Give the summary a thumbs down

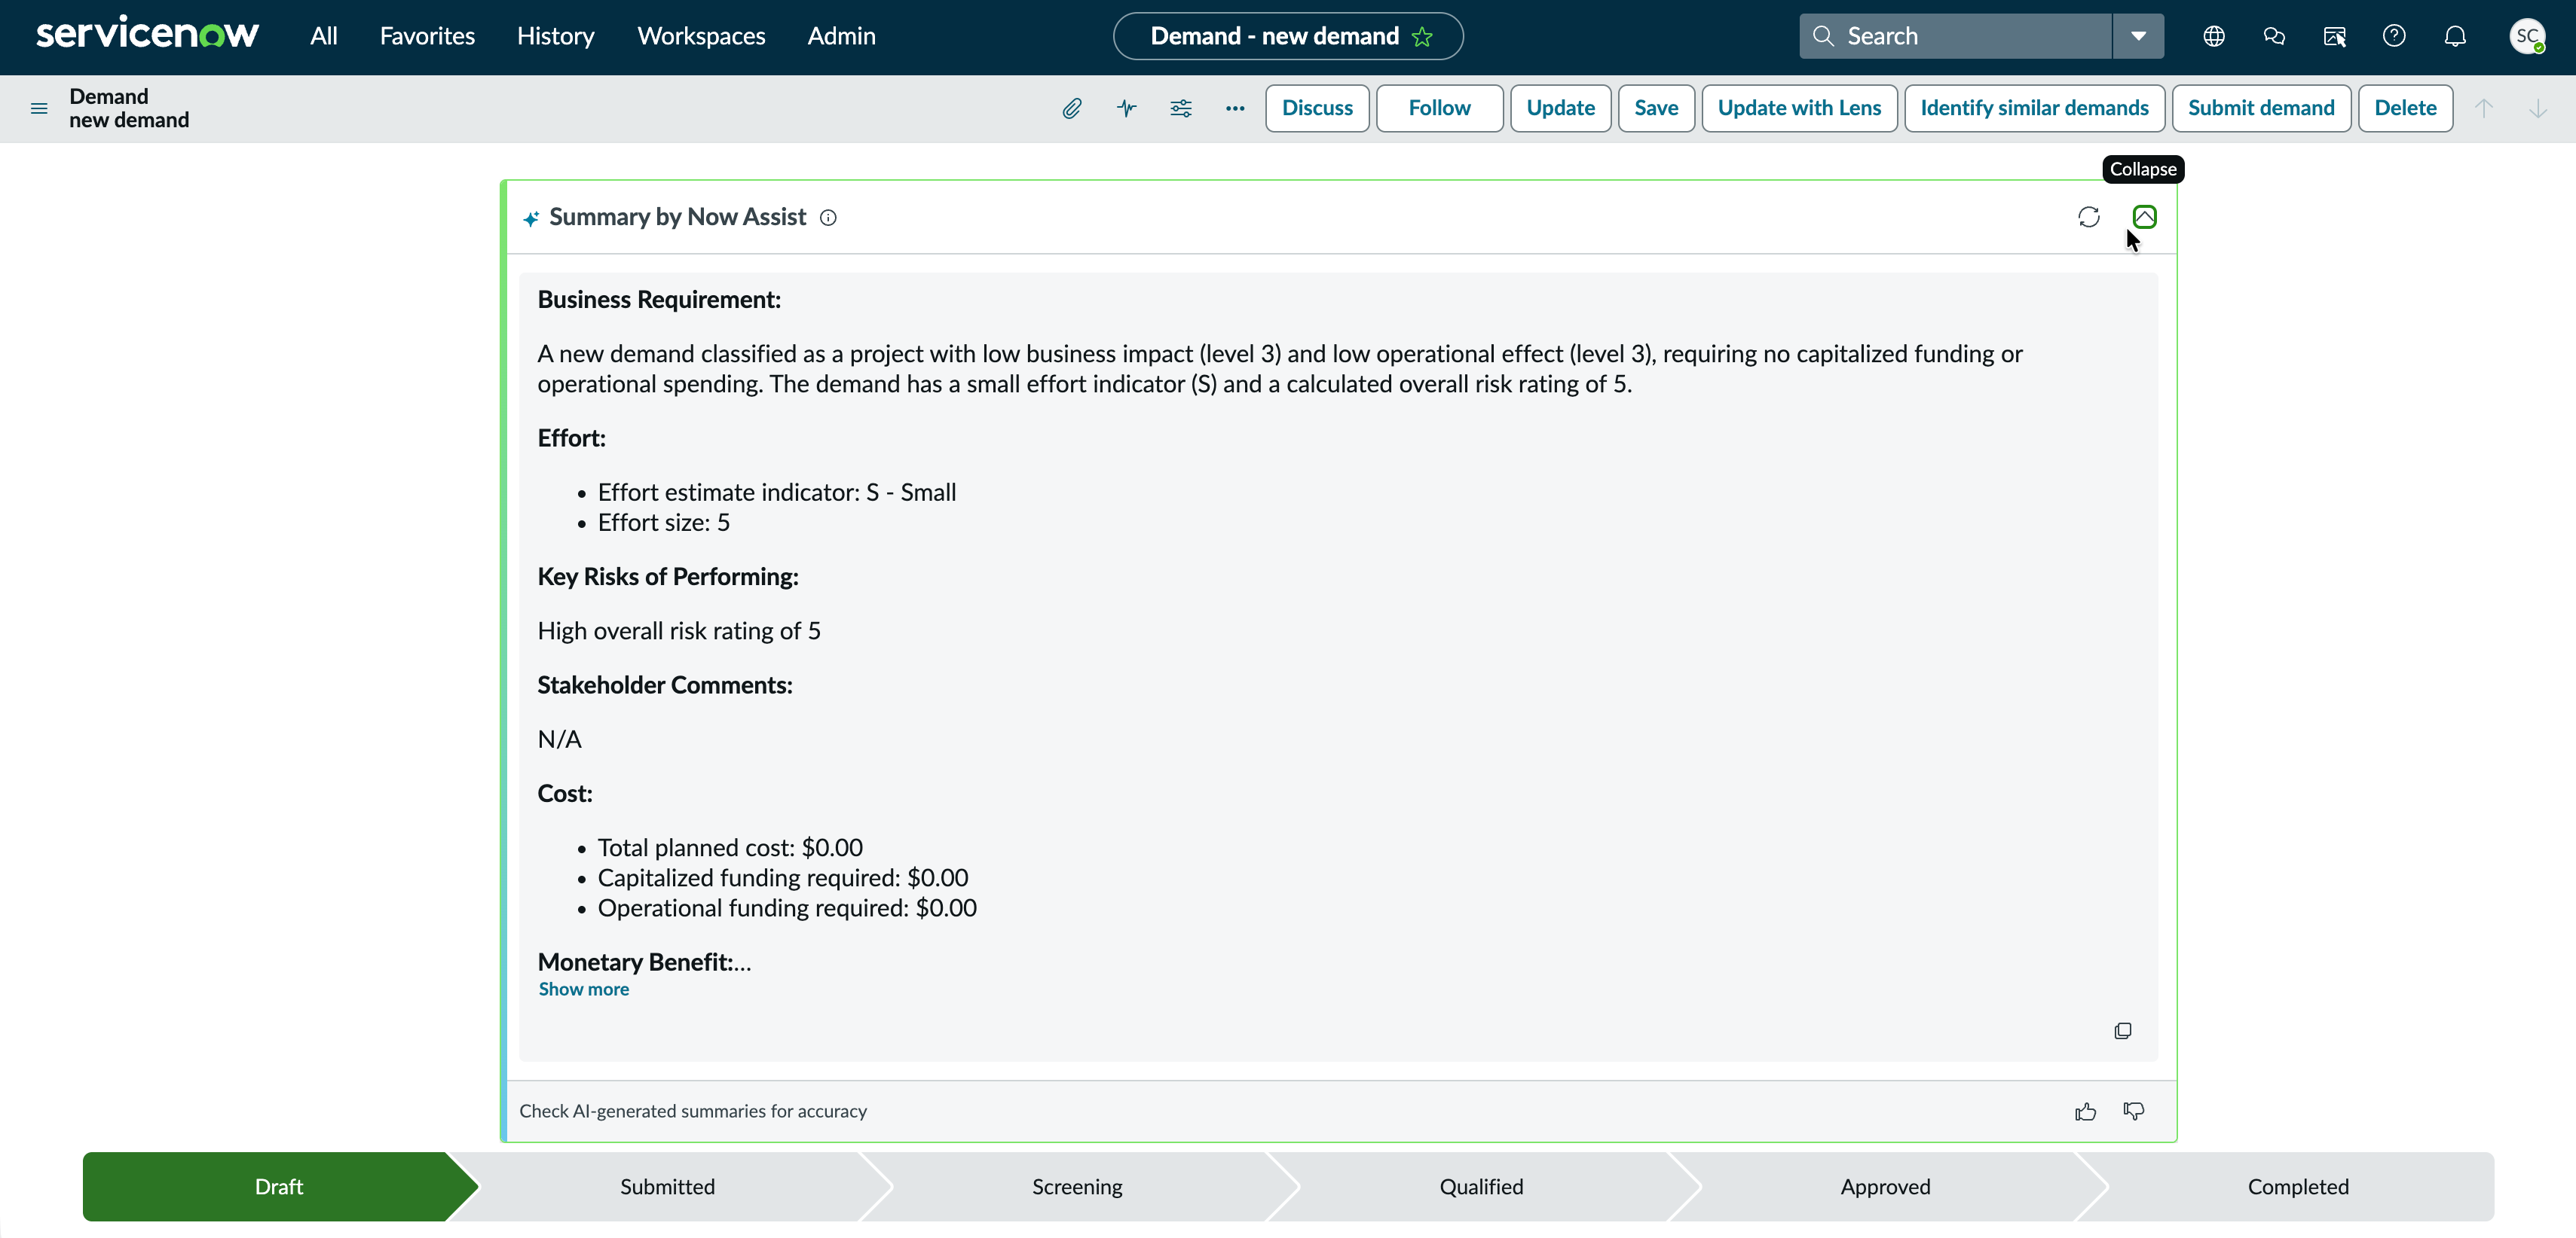(x=2134, y=1111)
